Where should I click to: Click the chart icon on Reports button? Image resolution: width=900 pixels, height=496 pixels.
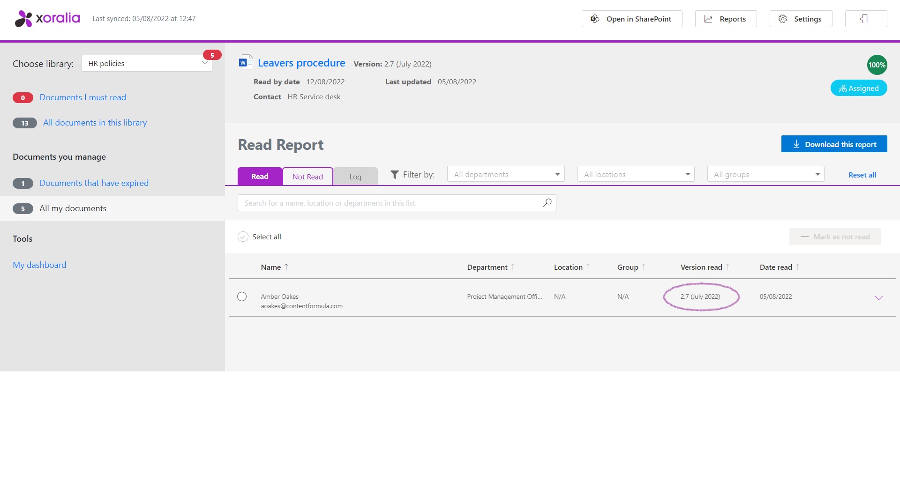[708, 19]
